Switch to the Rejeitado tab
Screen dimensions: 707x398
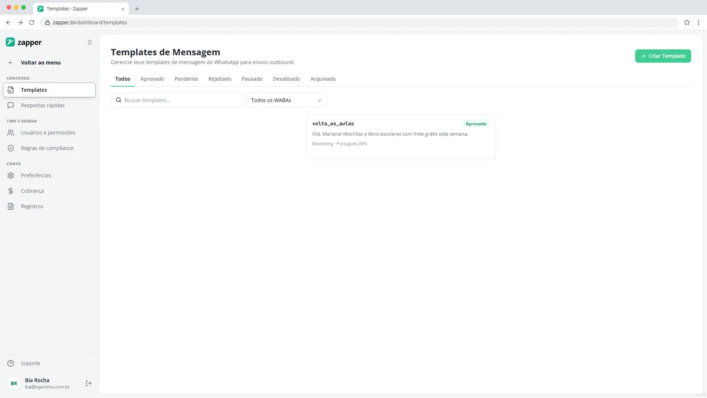220,79
